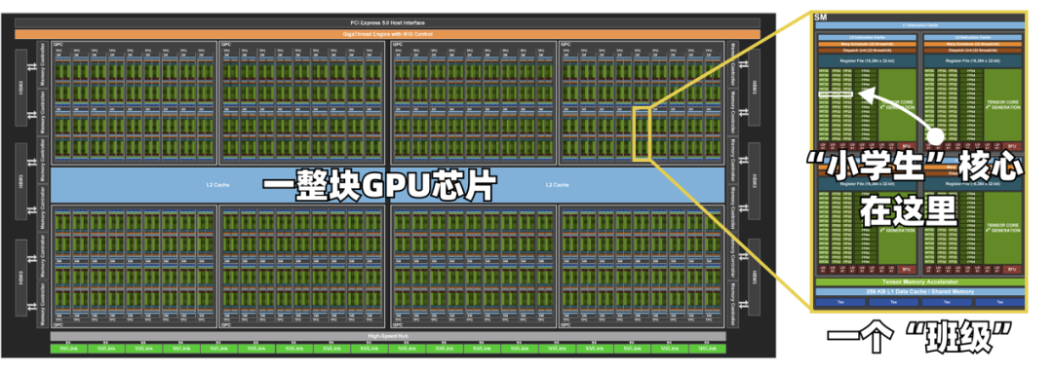Click the High-Speed Hub bar
Image resolution: width=1053 pixels, height=374 pixels.
(x=387, y=336)
